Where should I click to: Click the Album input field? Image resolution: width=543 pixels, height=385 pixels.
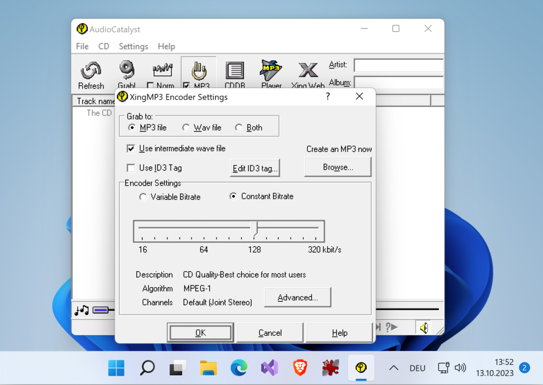[399, 83]
